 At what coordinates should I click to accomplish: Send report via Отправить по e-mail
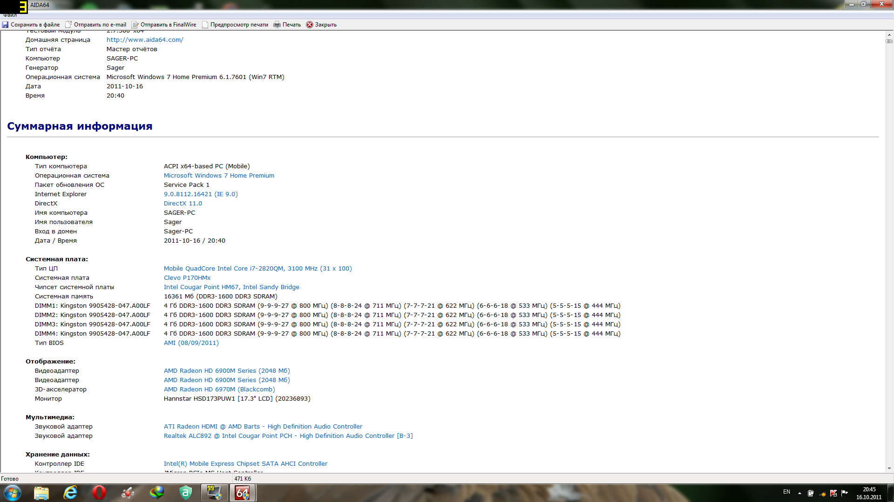pos(96,25)
